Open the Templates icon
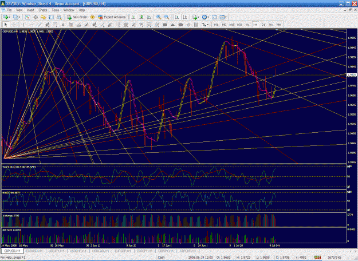Viewport: 358px width, 261px height. 222,17
